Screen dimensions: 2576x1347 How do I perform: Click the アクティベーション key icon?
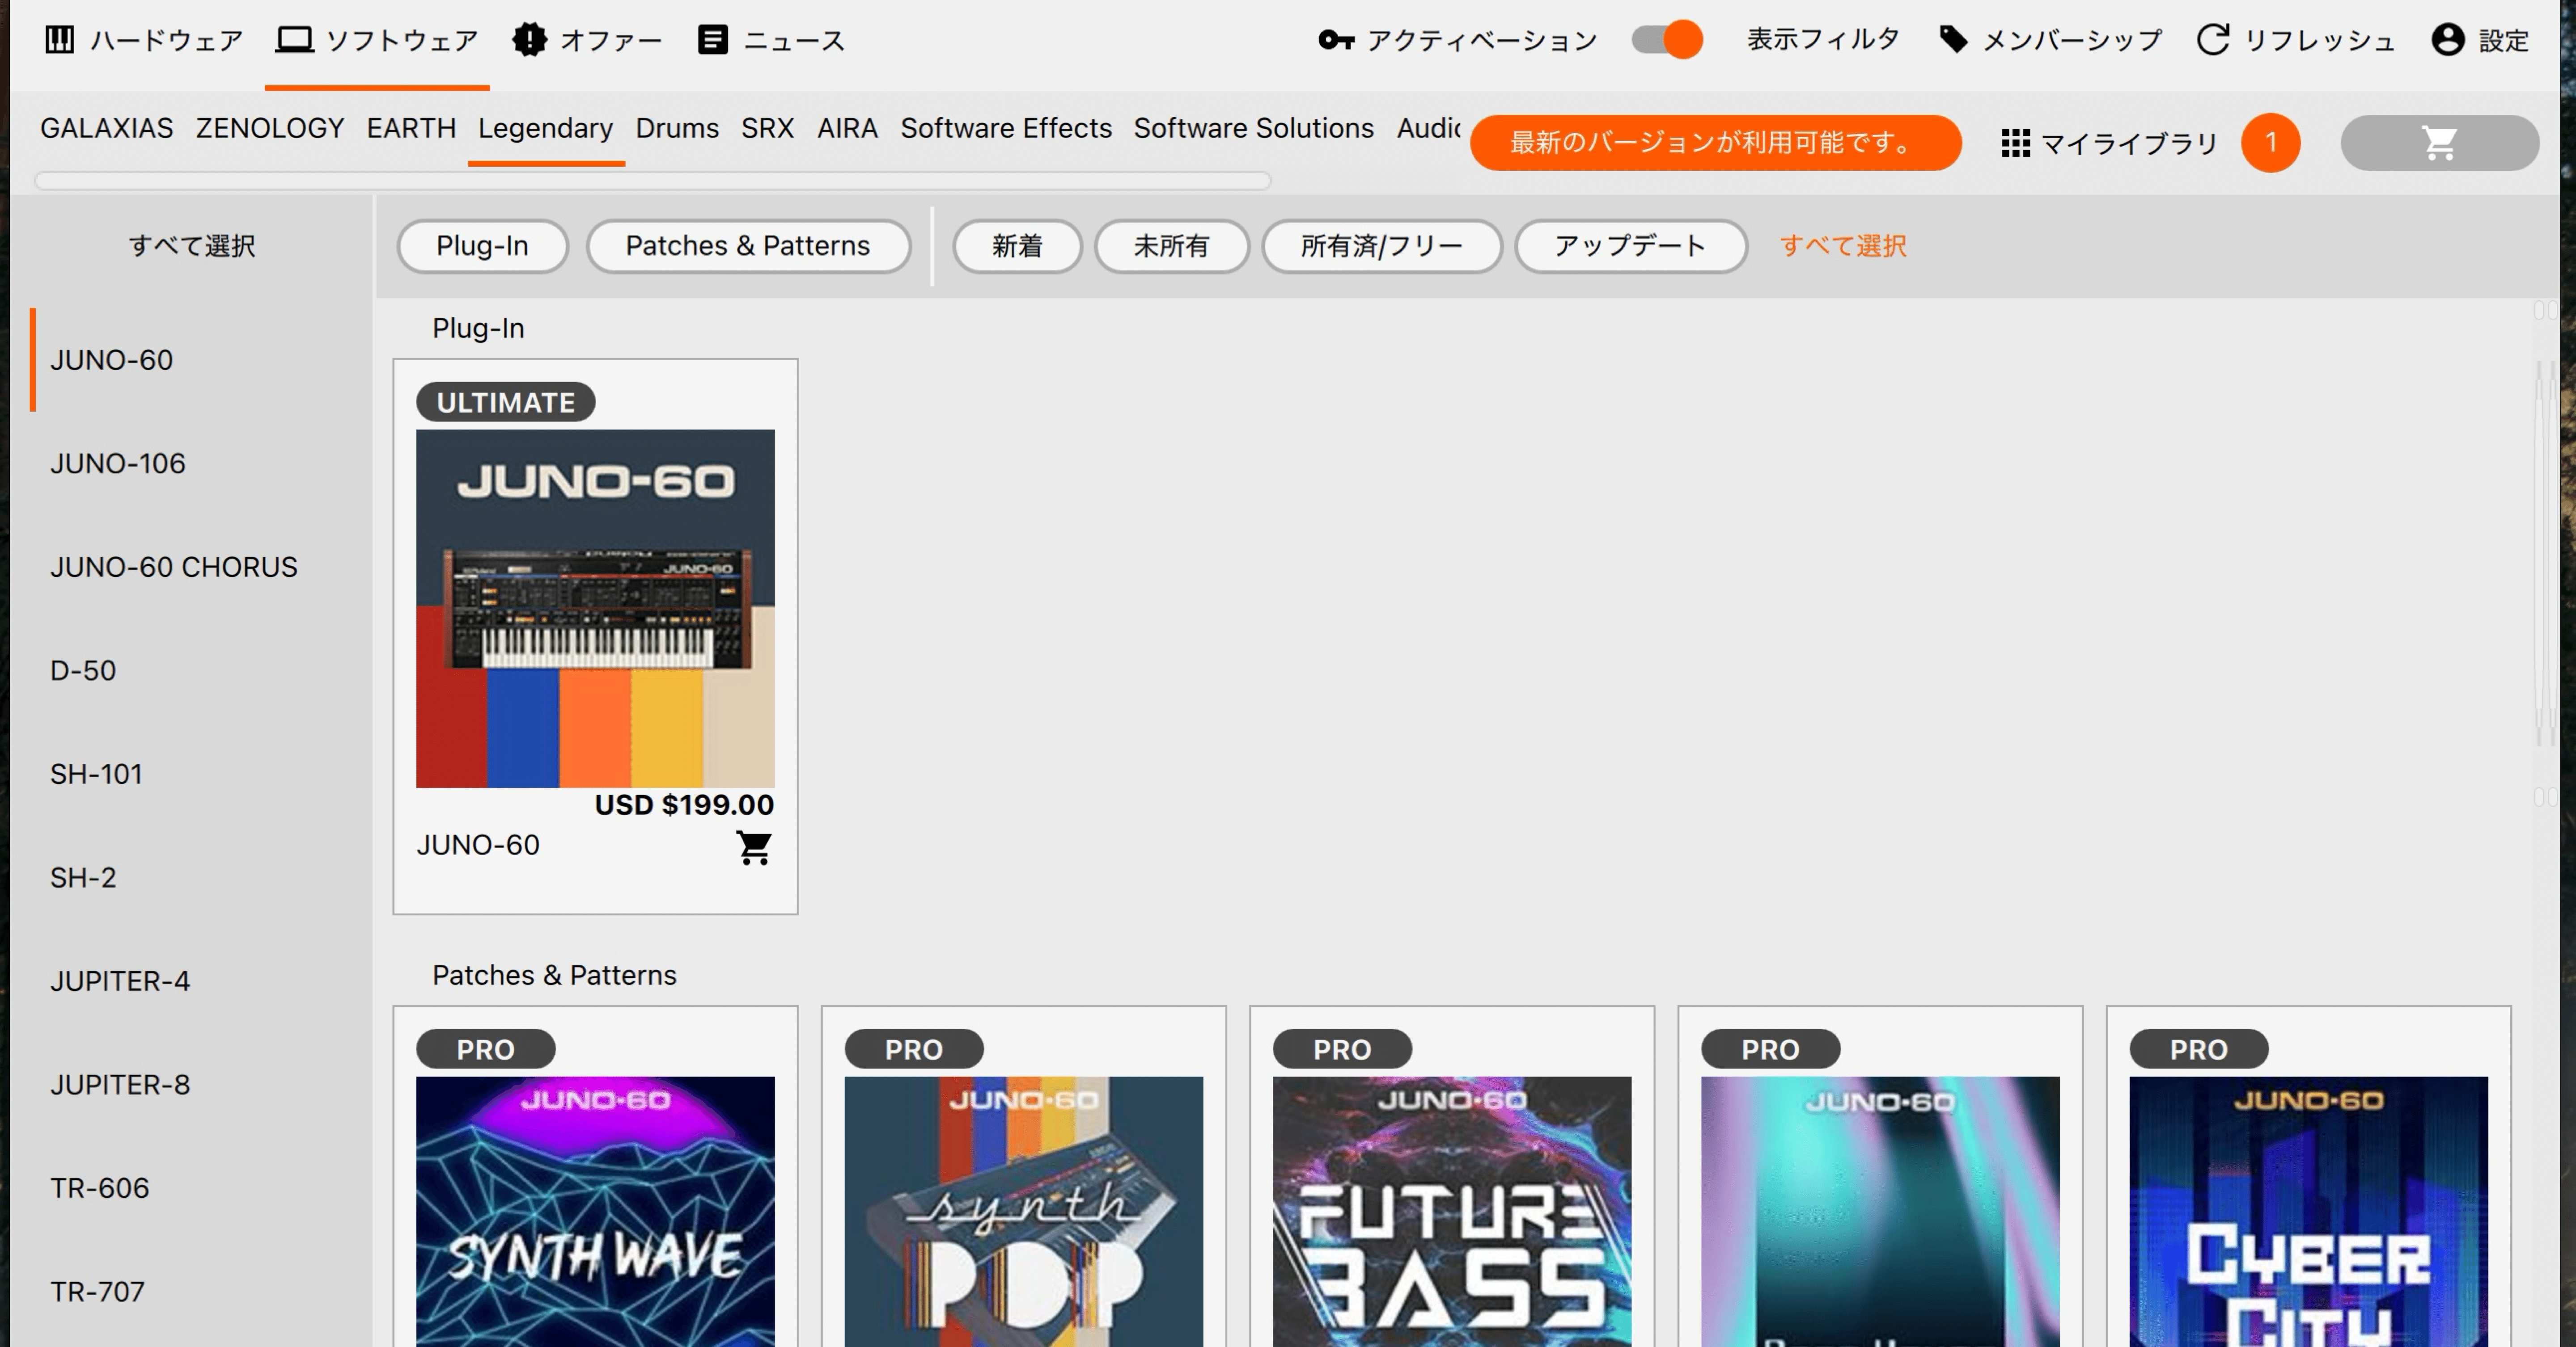point(1336,40)
